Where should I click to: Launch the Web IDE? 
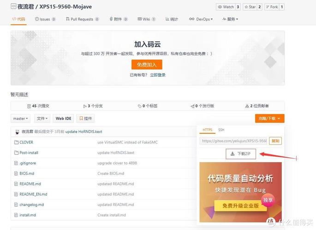pos(64,119)
